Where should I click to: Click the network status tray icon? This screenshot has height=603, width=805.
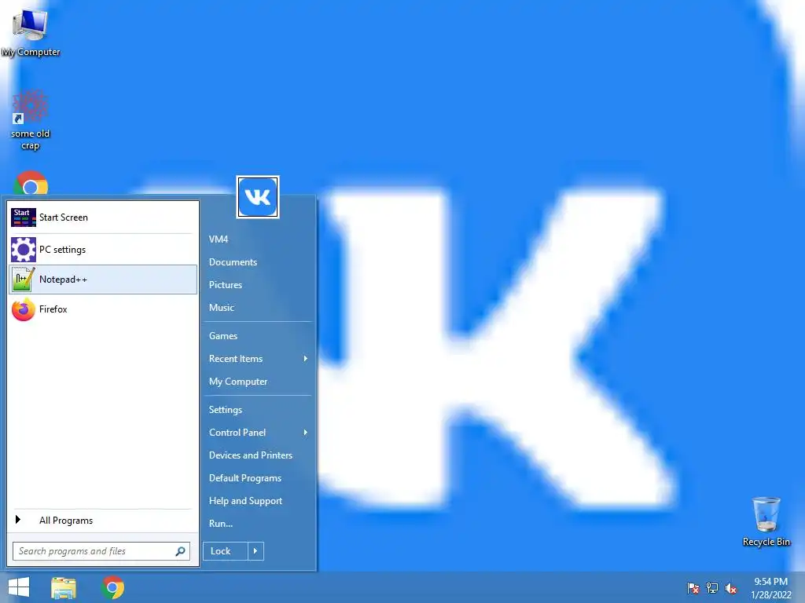click(712, 588)
